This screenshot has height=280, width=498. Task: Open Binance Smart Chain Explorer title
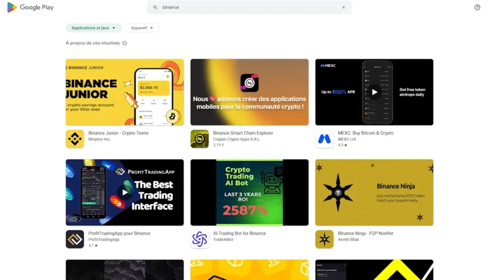tap(243, 133)
